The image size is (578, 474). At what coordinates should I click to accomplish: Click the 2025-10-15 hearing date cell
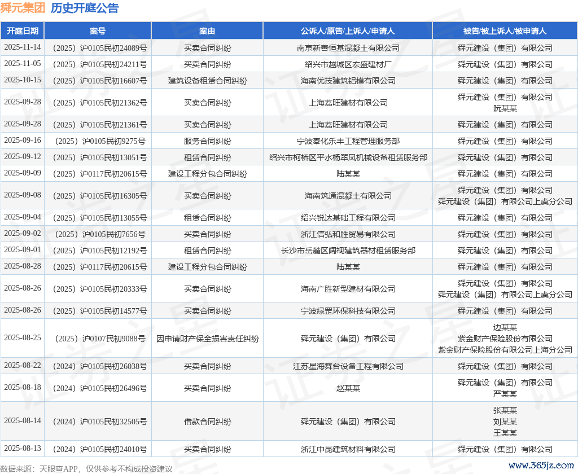(x=22, y=80)
